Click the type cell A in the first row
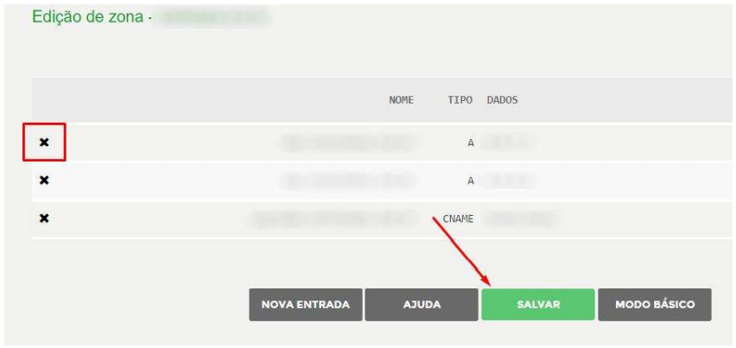This screenshot has height=348, width=736. (471, 143)
